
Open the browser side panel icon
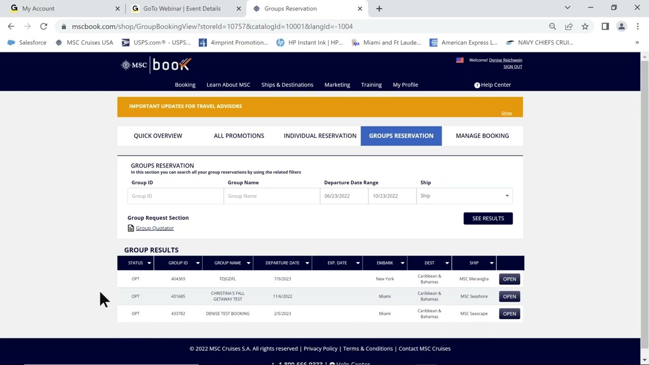coord(605,26)
